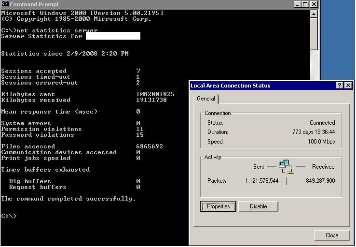
Task: Click the Request buffers line
Action: [x=74, y=187]
